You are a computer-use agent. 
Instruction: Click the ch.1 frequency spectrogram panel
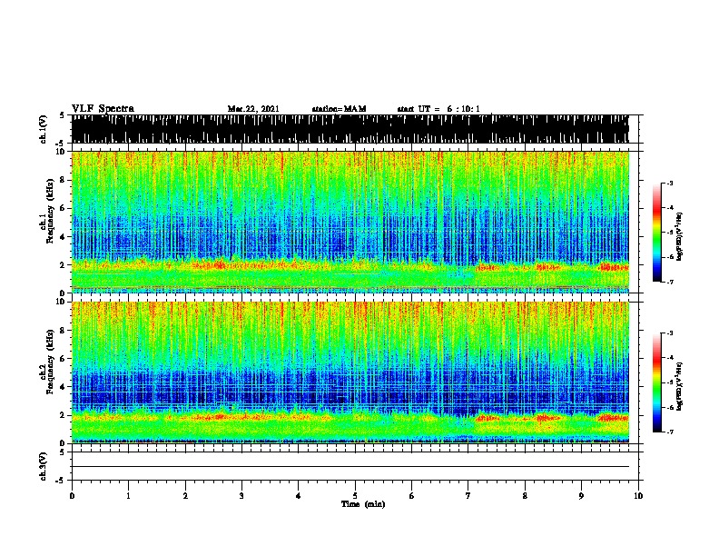(350, 222)
